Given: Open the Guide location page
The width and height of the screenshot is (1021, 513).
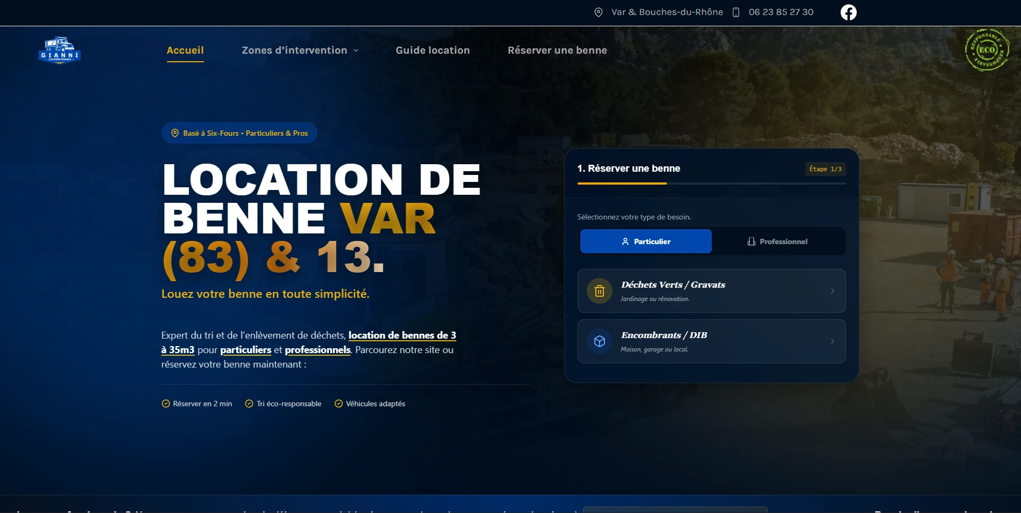Looking at the screenshot, I should point(433,50).
